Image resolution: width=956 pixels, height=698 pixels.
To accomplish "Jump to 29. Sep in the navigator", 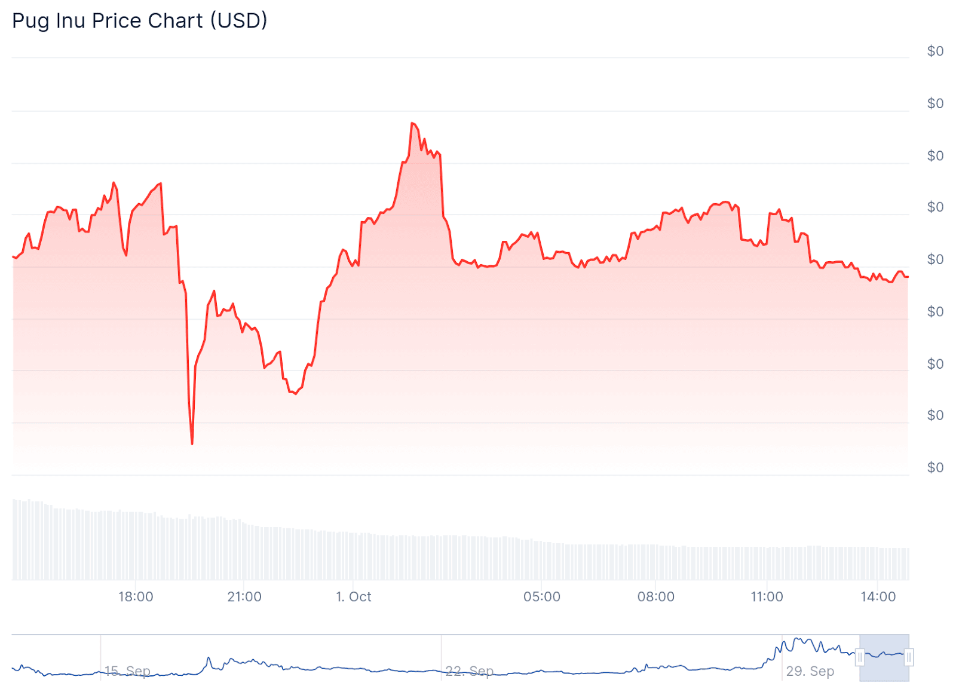I will [x=810, y=671].
